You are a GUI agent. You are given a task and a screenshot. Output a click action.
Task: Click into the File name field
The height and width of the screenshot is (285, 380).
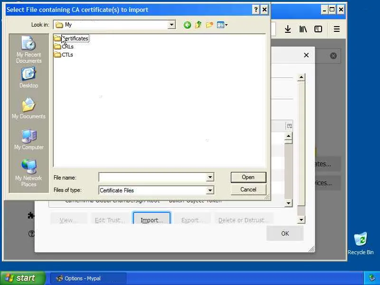tap(152, 177)
